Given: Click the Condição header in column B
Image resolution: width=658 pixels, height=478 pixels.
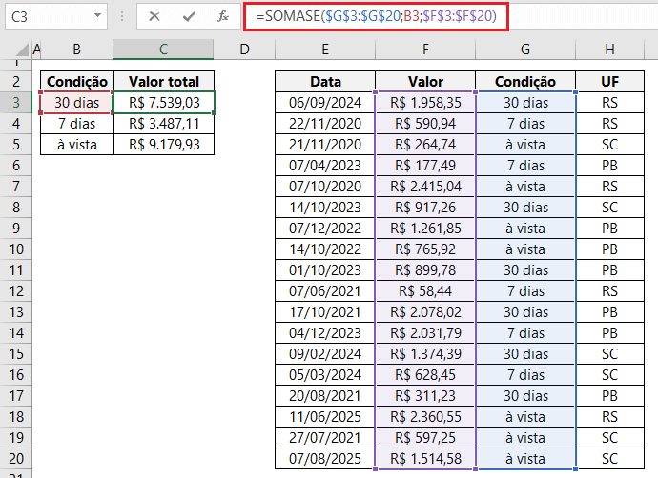Looking at the screenshot, I should click(x=77, y=81).
